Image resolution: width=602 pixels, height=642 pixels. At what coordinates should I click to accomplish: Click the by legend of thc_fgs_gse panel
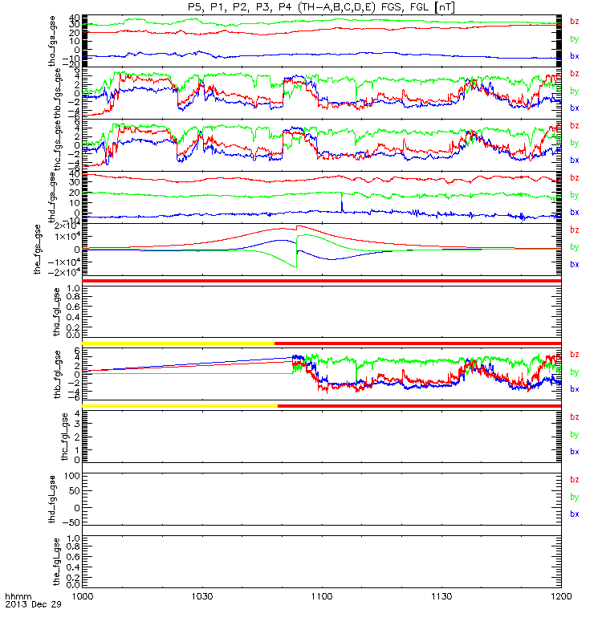coord(575,143)
